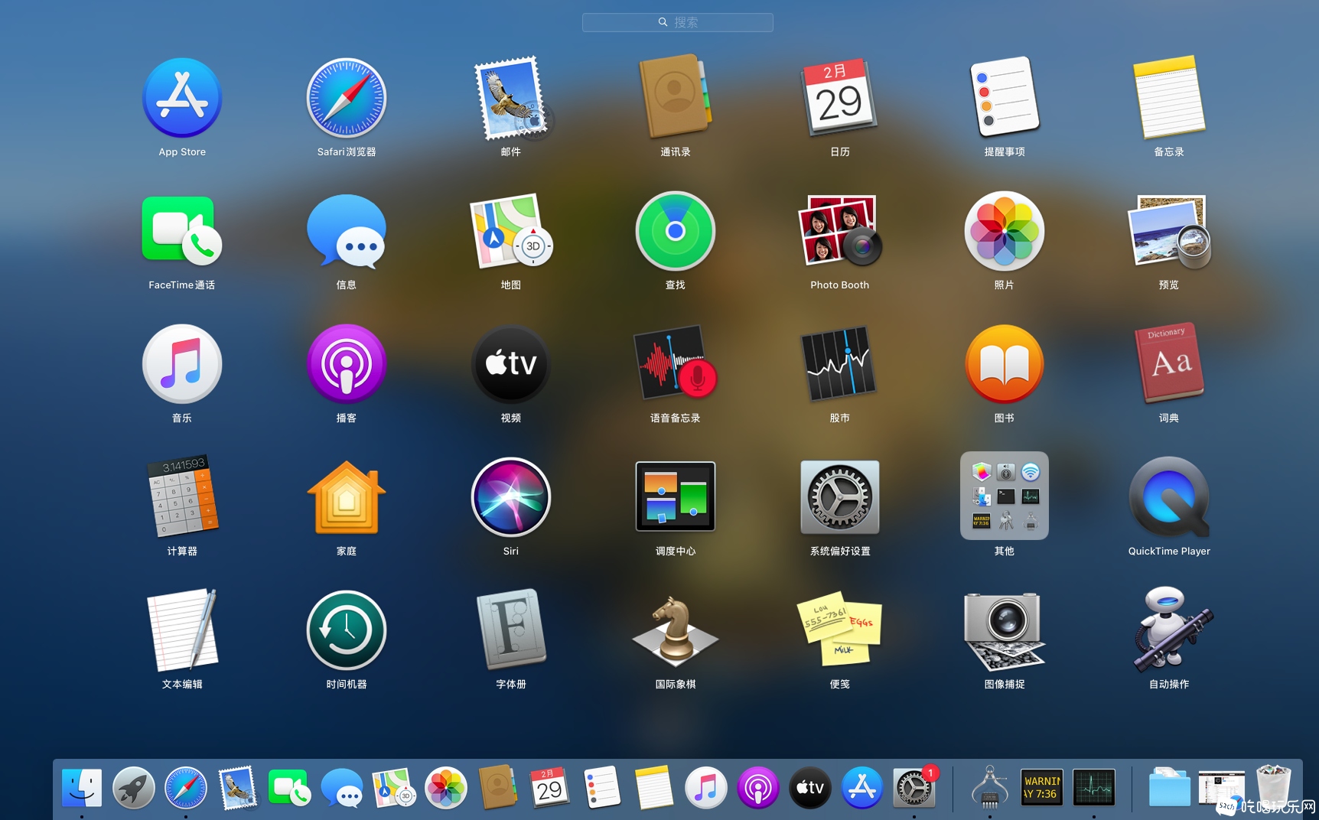Open Photo Booth app
The width and height of the screenshot is (1319, 820).
(840, 230)
